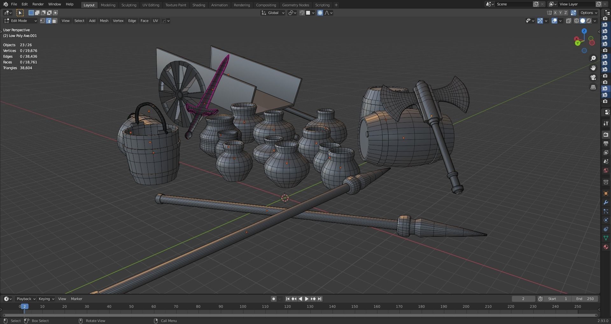The width and height of the screenshot is (611, 324).
Task: Click the red X axis on navigation gizmo
Action: pyautogui.click(x=576, y=39)
